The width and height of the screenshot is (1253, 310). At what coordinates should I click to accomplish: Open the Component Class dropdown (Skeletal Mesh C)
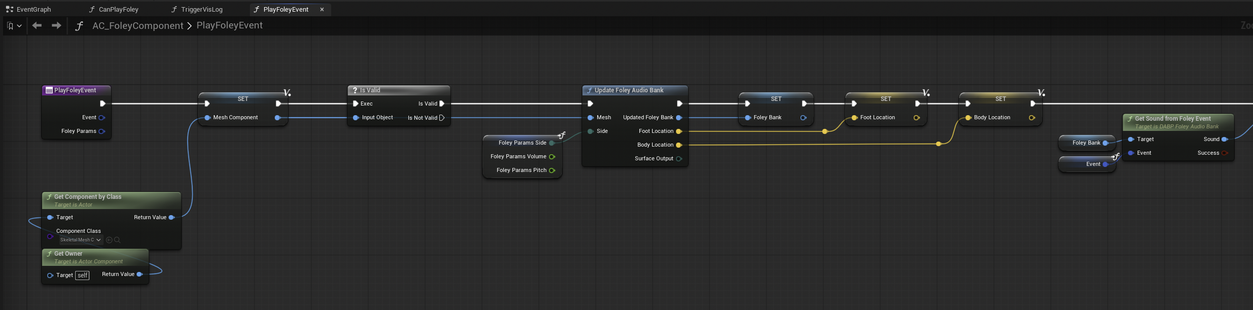pyautogui.click(x=81, y=239)
